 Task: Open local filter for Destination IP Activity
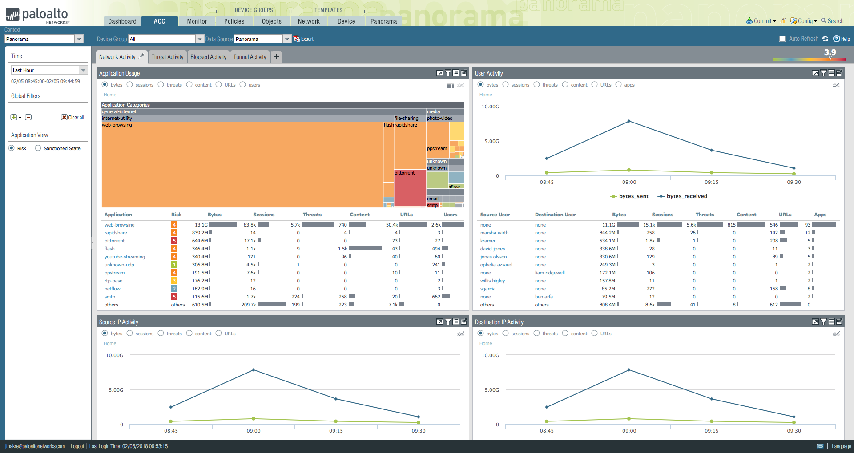(x=823, y=322)
